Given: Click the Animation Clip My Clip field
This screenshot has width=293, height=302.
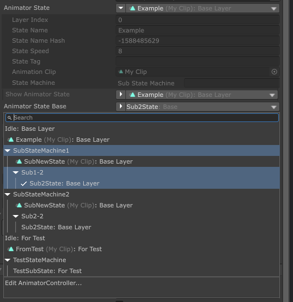Looking at the screenshot, I should tap(193, 72).
